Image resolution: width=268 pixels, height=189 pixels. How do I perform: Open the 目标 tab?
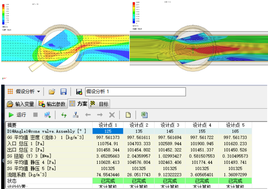pos(100,104)
